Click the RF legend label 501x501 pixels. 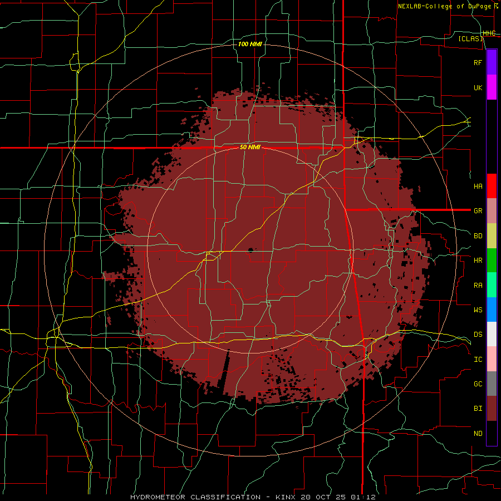[478, 62]
